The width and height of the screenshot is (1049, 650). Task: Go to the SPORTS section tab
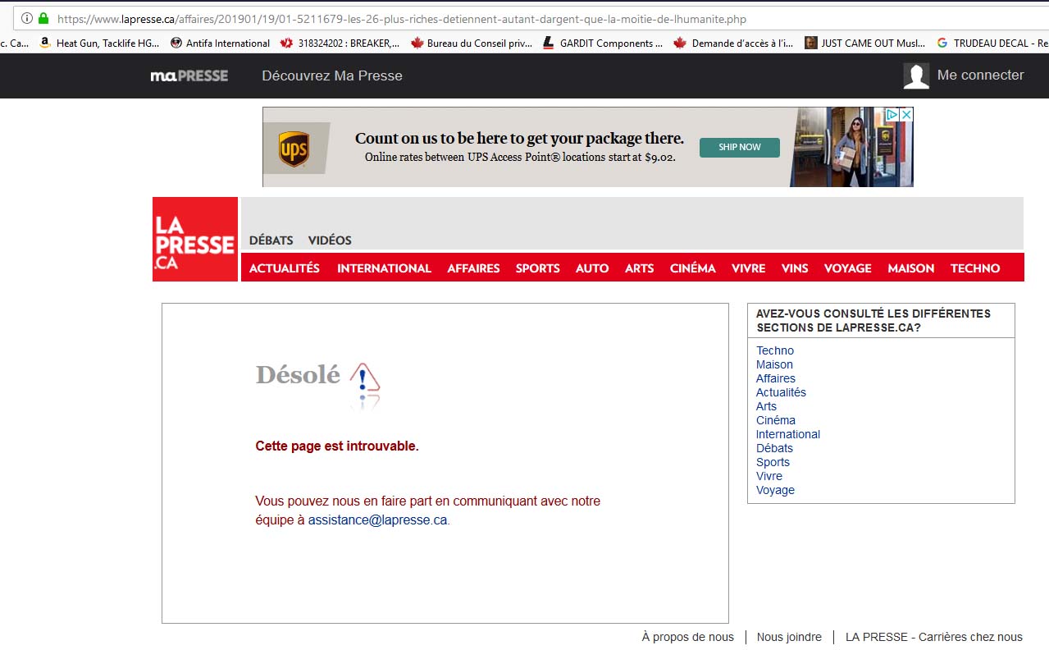tap(537, 268)
